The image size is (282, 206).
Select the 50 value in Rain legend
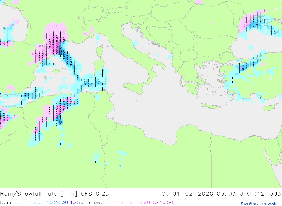80,202
